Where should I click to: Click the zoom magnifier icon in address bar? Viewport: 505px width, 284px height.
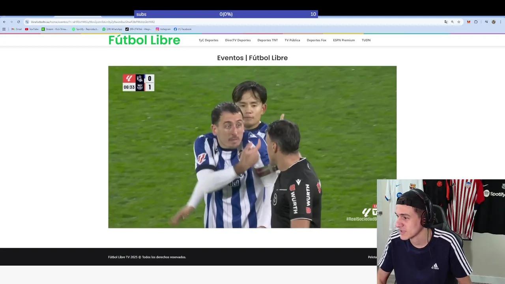(453, 22)
